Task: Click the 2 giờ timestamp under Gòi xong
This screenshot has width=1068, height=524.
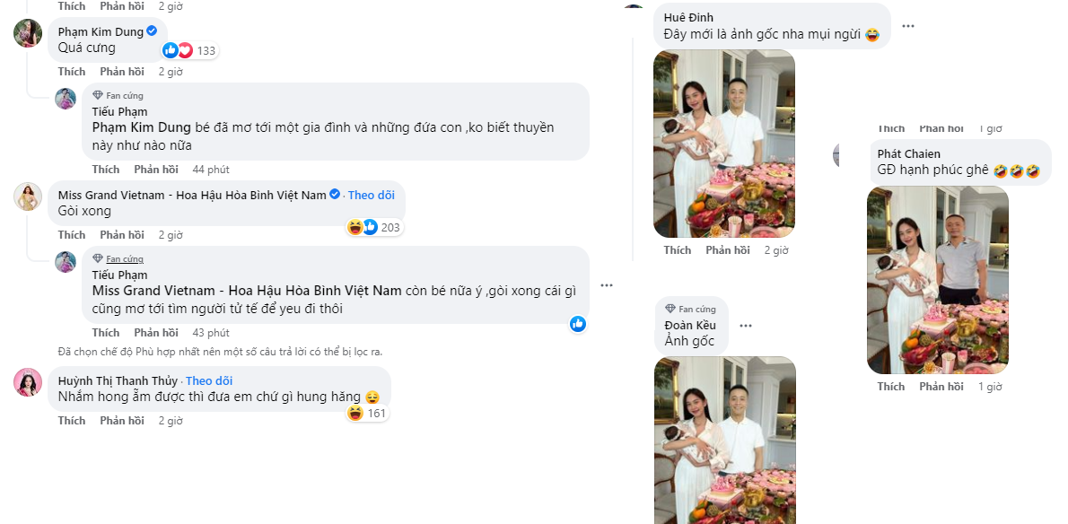Action: 171,234
